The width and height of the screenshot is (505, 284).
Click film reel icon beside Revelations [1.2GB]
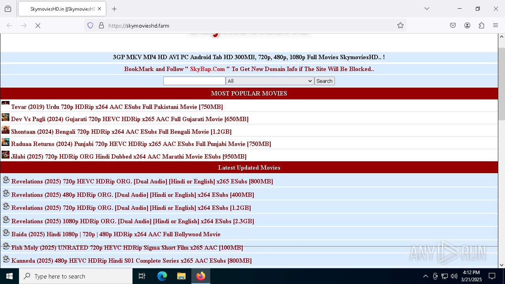pyautogui.click(x=6, y=206)
